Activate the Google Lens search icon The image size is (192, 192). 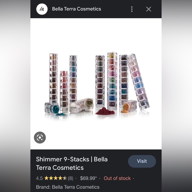coord(40,137)
